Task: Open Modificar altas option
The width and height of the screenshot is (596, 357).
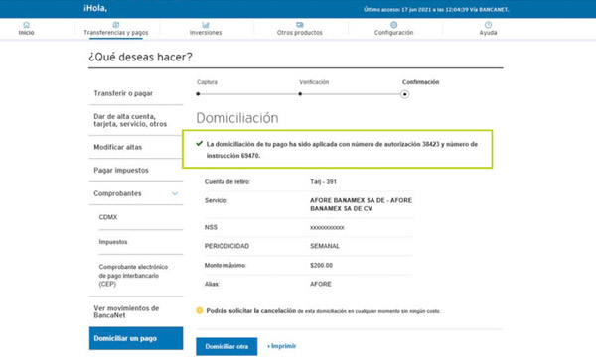Action: (x=118, y=147)
